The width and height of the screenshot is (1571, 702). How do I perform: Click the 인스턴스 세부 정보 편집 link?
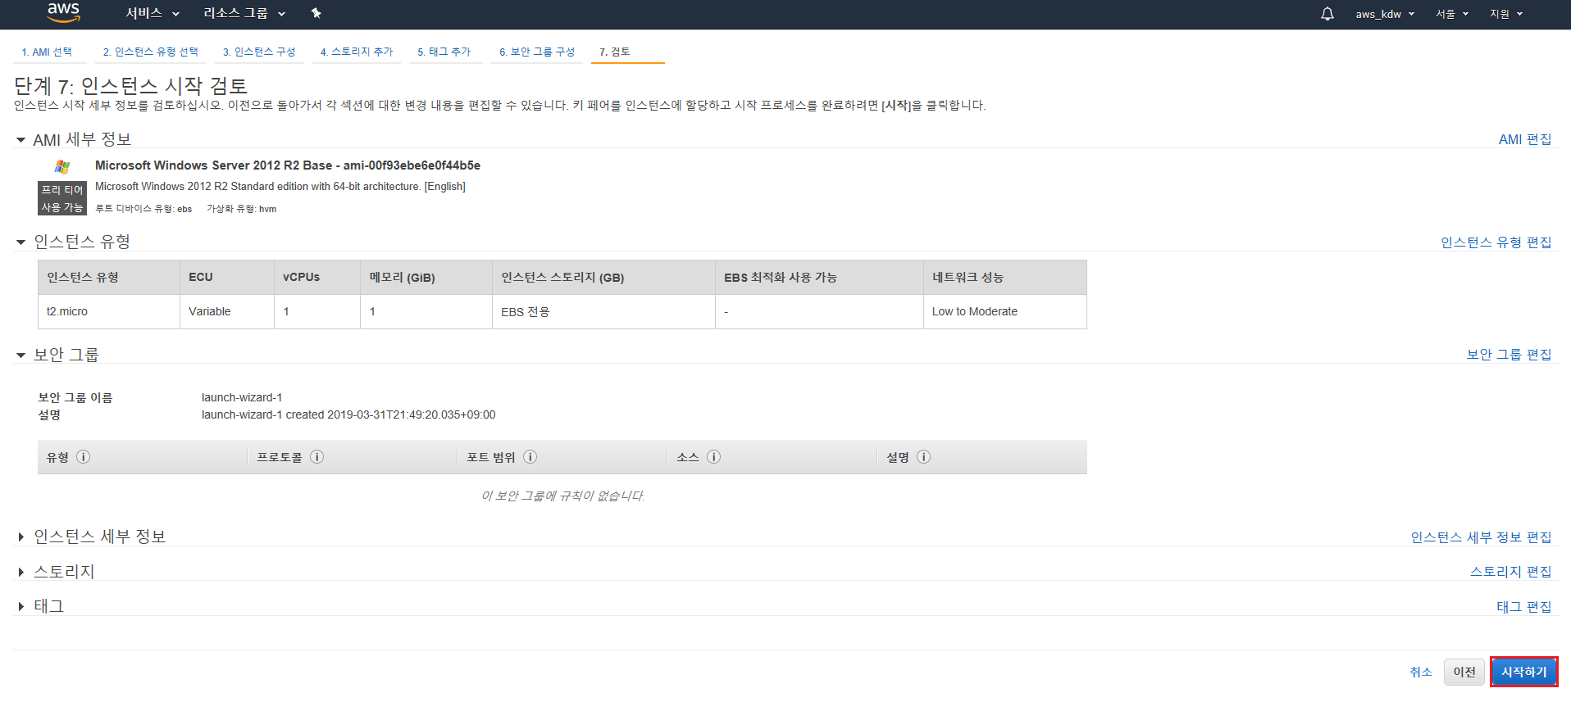pos(1482,537)
